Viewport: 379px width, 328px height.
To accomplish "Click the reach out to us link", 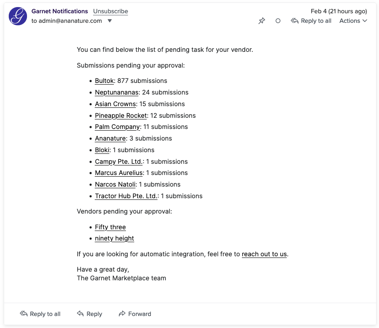I will 264,254.
